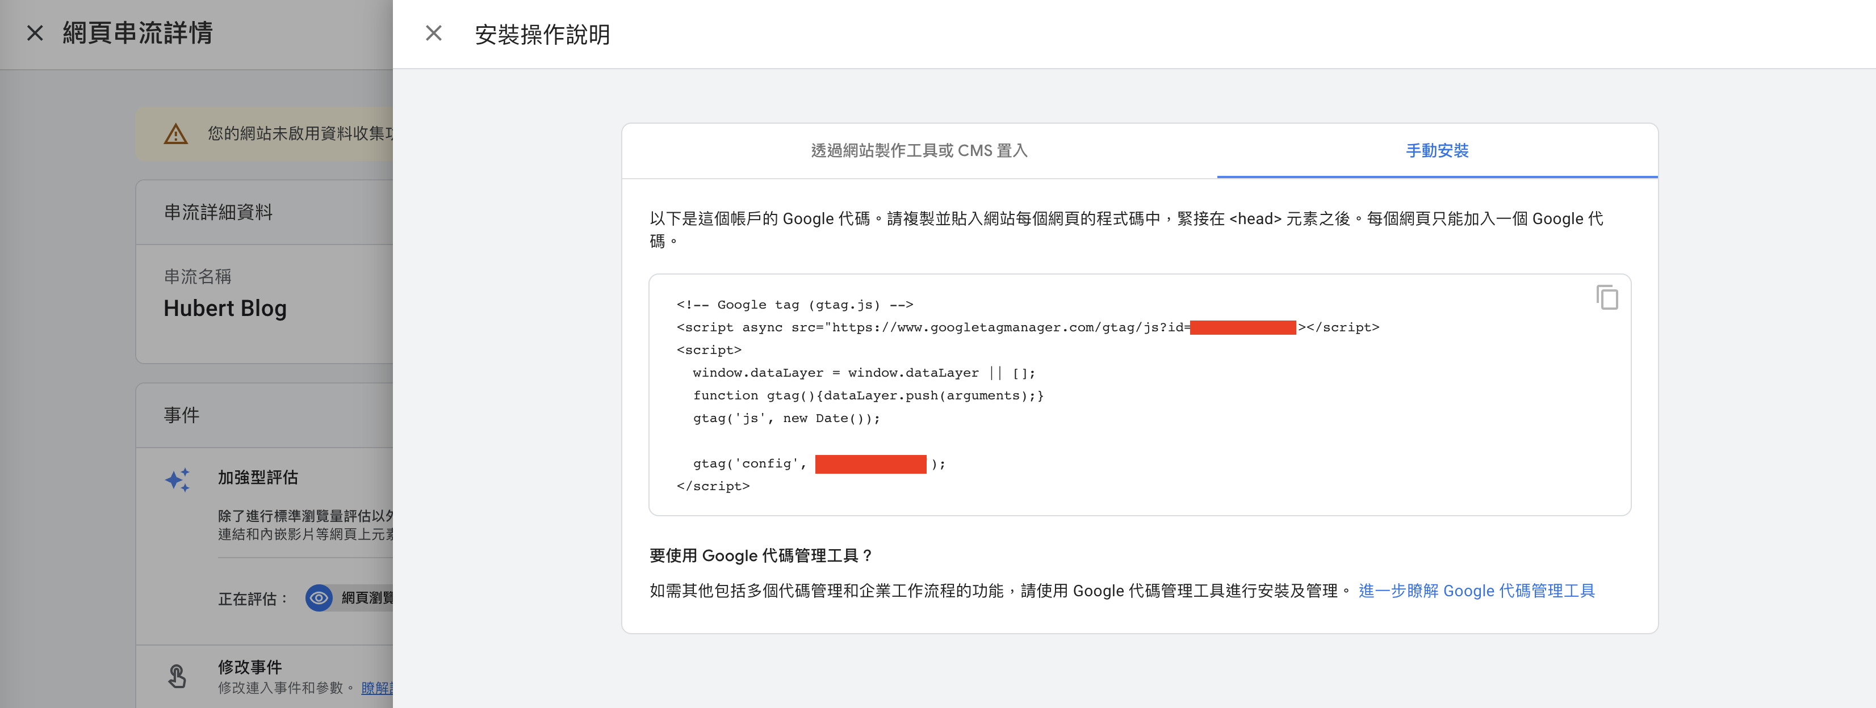Open the 瞭解詳情 link under 修改事件
The image size is (1876, 708).
pos(376,688)
